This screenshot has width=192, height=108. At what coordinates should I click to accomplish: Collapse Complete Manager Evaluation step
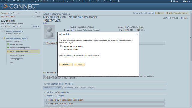pyautogui.click(x=2, y=38)
